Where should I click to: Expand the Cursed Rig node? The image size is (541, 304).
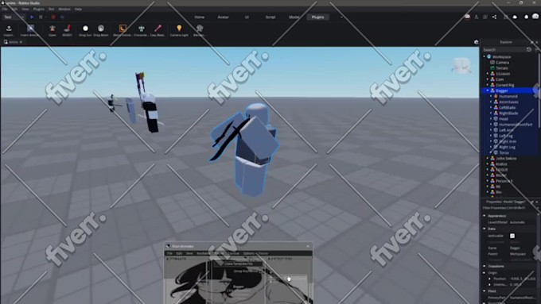coord(488,85)
